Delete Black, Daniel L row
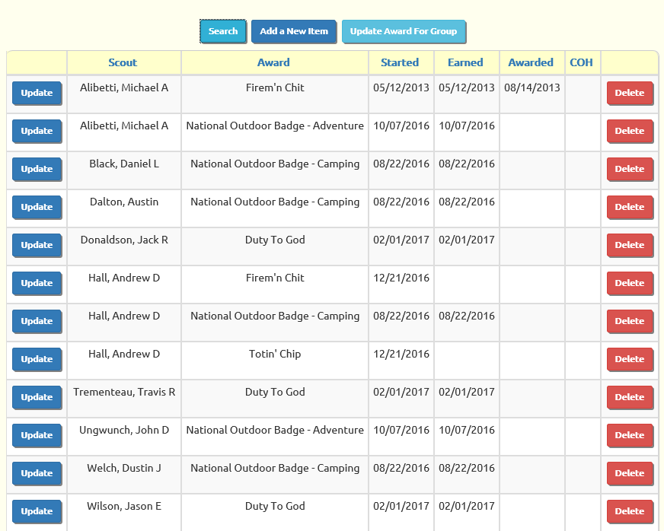 (x=630, y=169)
